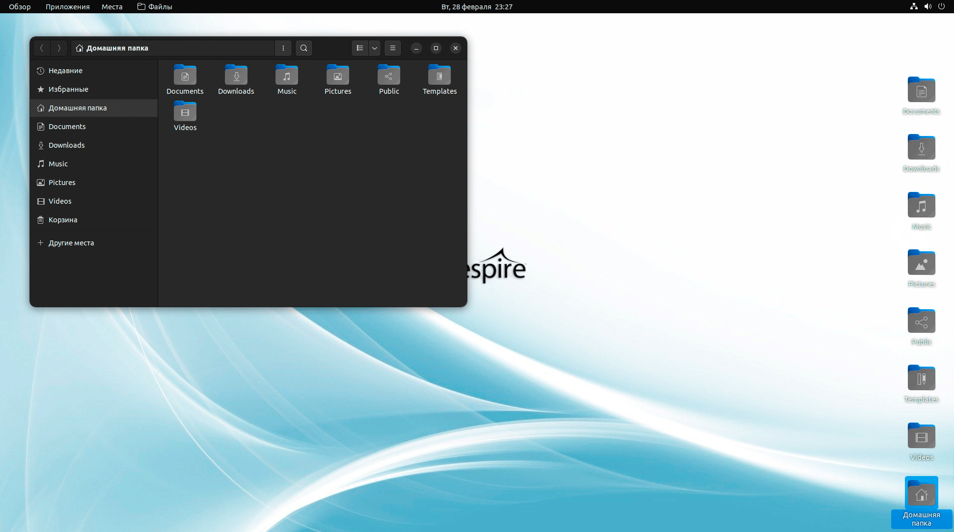Open the power menu icon
The image size is (954, 532).
(941, 7)
